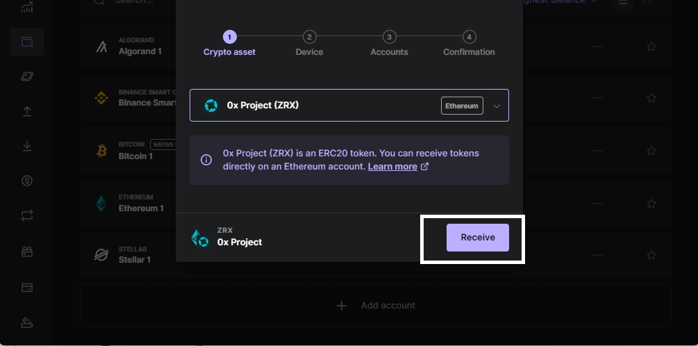Click the dropdown chevron beside Ethereum tag
The height and width of the screenshot is (346, 698).
point(497,106)
